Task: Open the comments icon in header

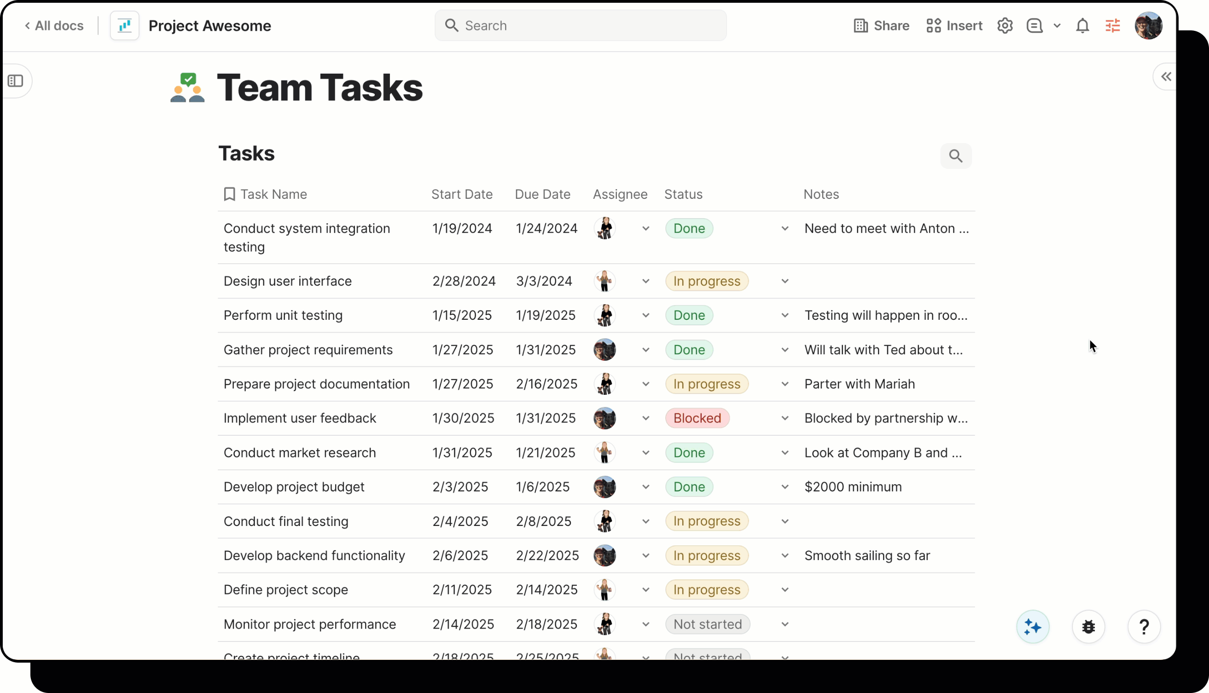Action: (1034, 26)
